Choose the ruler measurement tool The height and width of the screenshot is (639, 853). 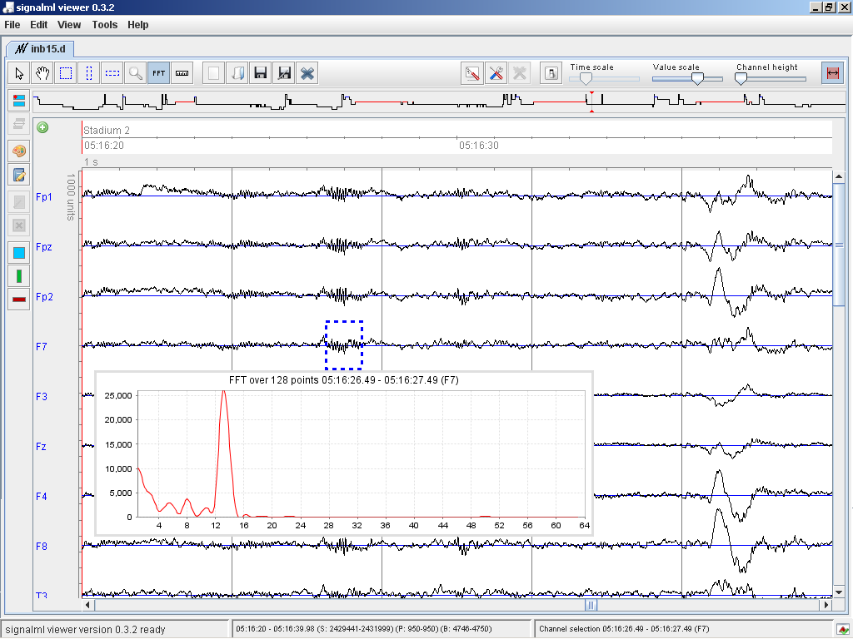click(x=182, y=73)
